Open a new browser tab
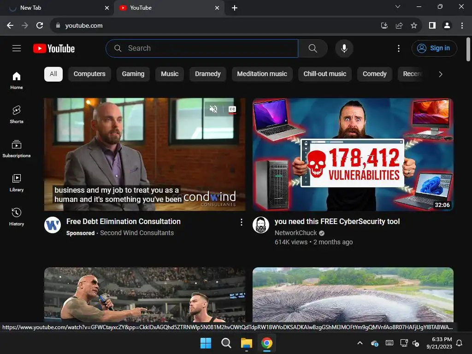Screen dimensions: 472x354 click(235, 8)
